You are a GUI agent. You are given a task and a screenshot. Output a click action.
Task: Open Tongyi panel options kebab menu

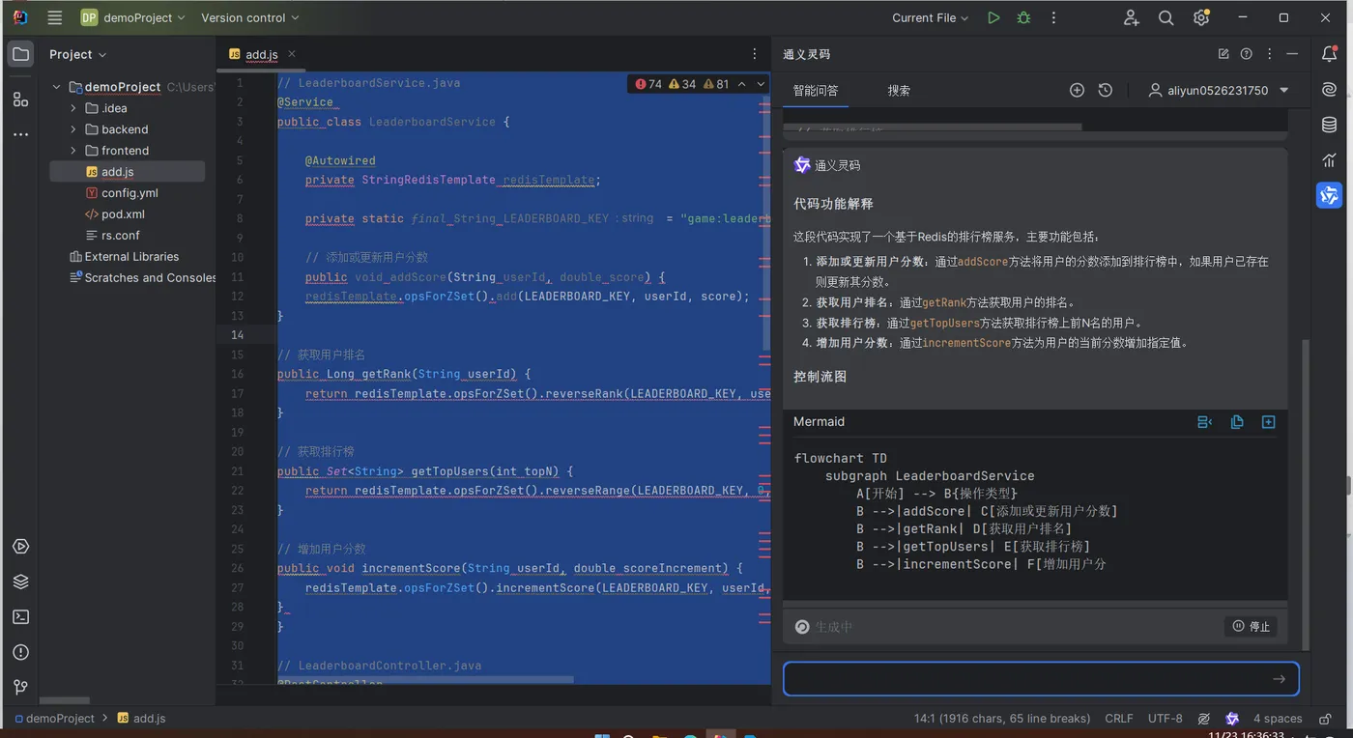click(x=1270, y=54)
